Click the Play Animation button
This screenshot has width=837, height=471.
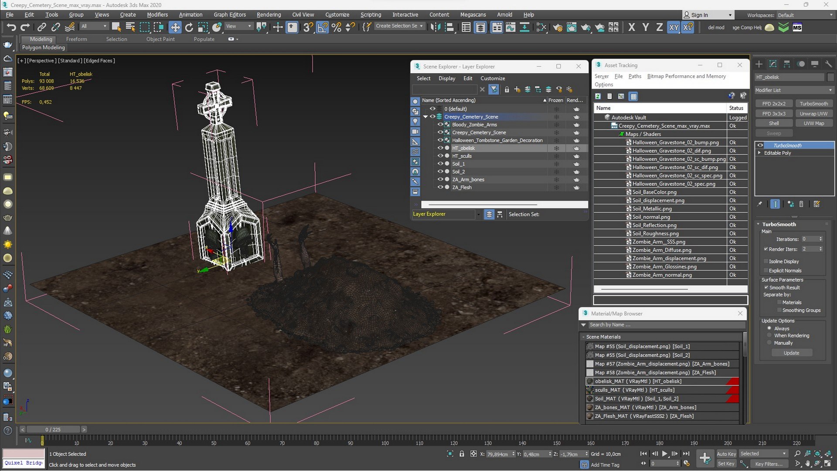(664, 454)
